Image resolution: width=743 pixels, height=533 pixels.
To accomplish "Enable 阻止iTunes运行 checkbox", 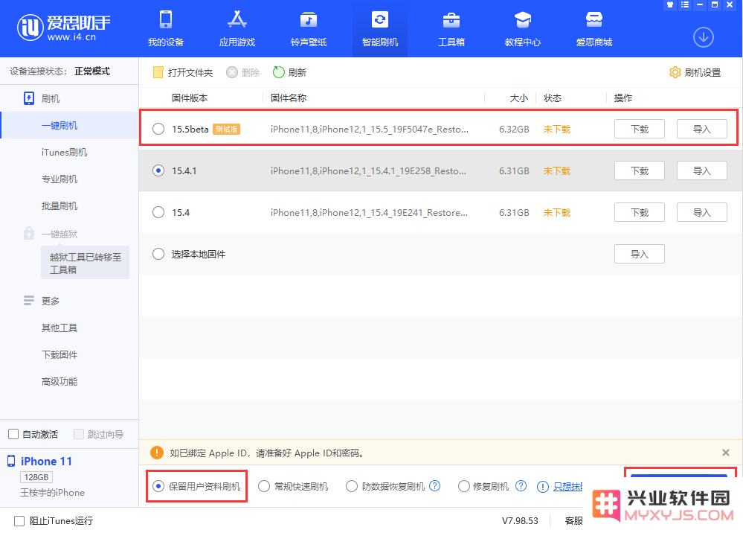I will click(x=19, y=521).
